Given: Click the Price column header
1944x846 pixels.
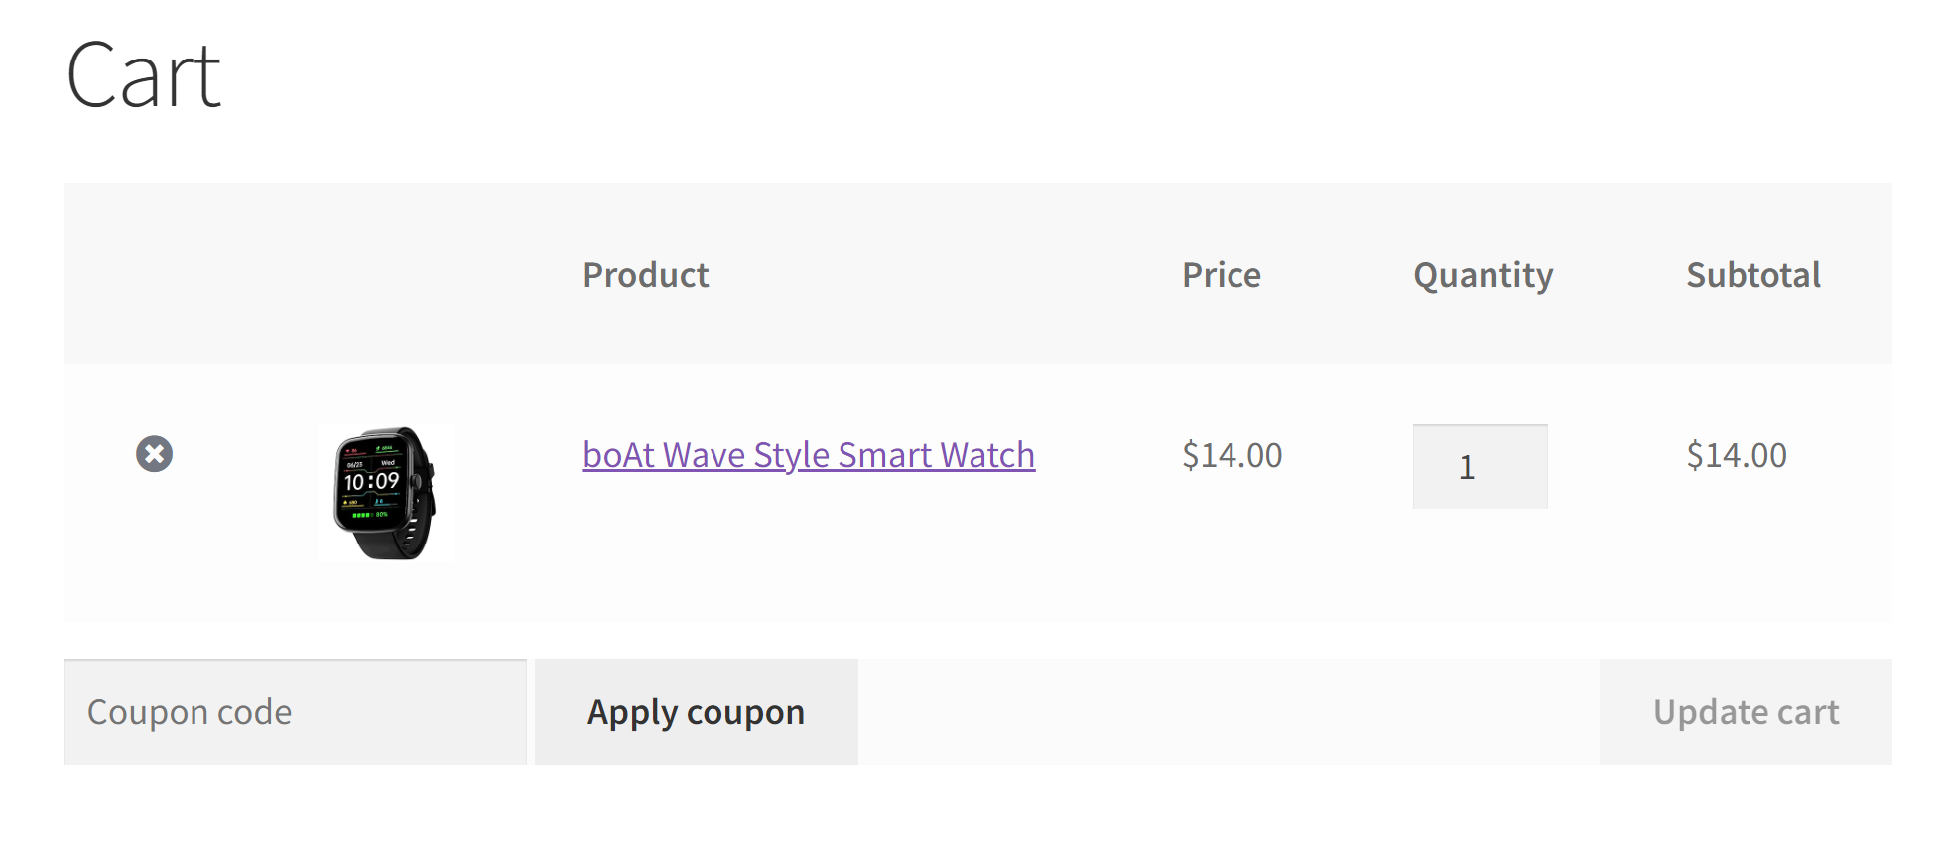Looking at the screenshot, I should coord(1221,275).
